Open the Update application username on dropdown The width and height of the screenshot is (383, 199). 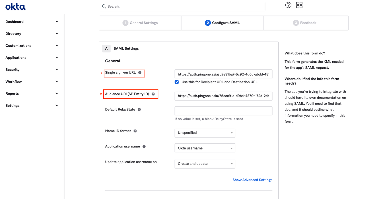point(205,163)
